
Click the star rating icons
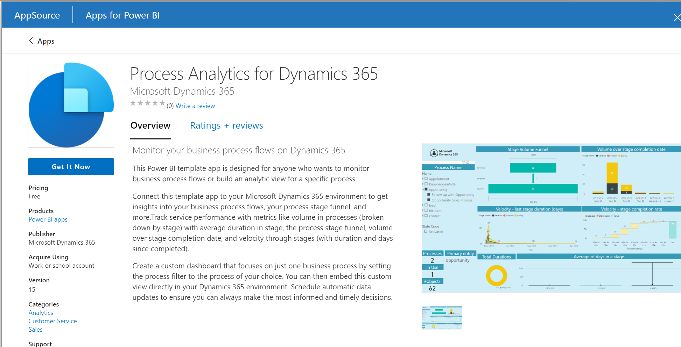point(147,103)
